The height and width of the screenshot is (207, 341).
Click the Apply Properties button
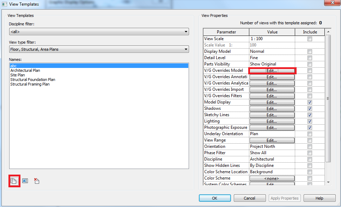click(285, 198)
